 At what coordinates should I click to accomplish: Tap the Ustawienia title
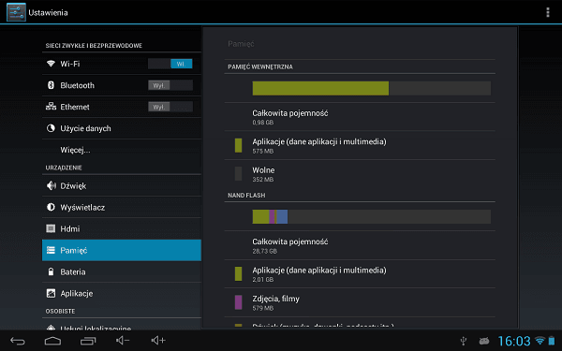(48, 12)
